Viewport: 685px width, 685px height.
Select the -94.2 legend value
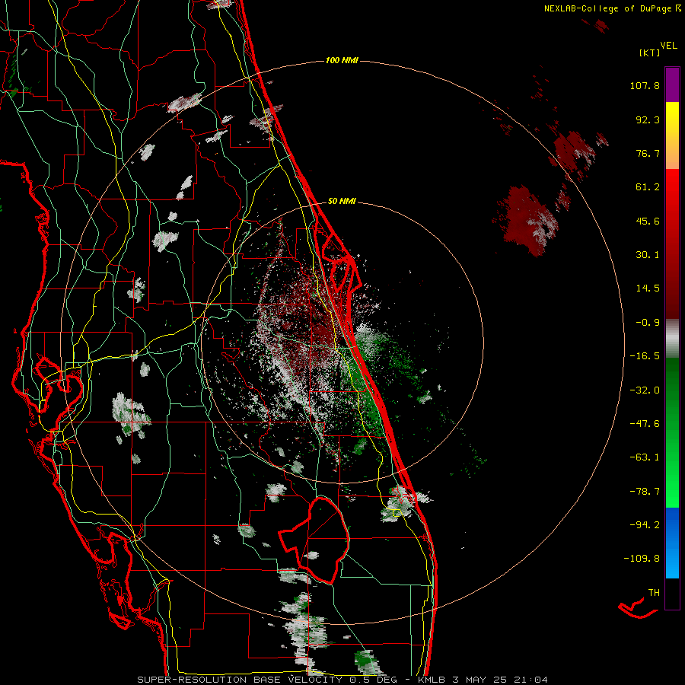[645, 524]
